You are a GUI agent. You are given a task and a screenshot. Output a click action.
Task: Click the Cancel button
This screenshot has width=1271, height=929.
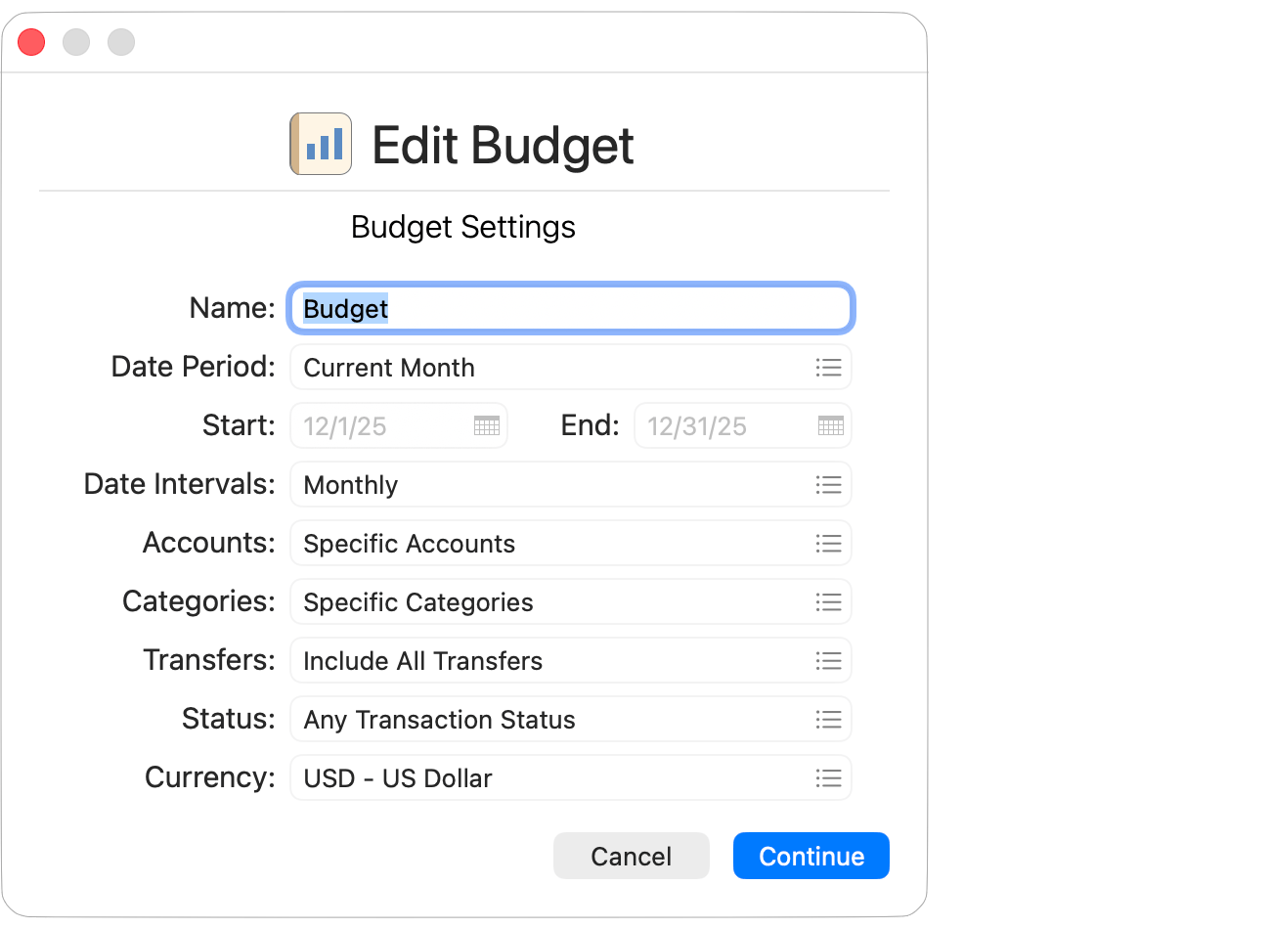631,855
